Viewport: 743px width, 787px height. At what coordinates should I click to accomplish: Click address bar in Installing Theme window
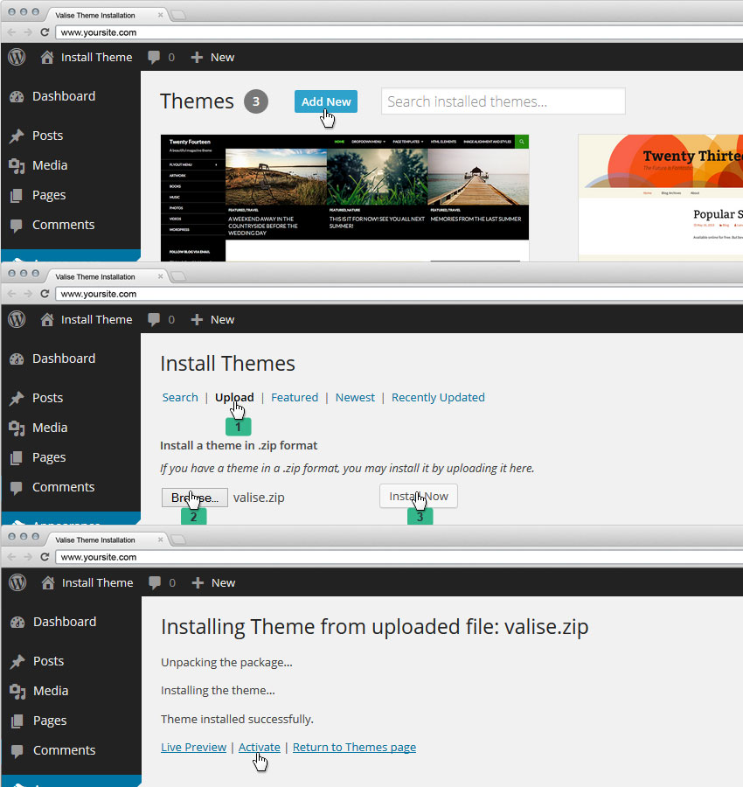click(x=399, y=557)
